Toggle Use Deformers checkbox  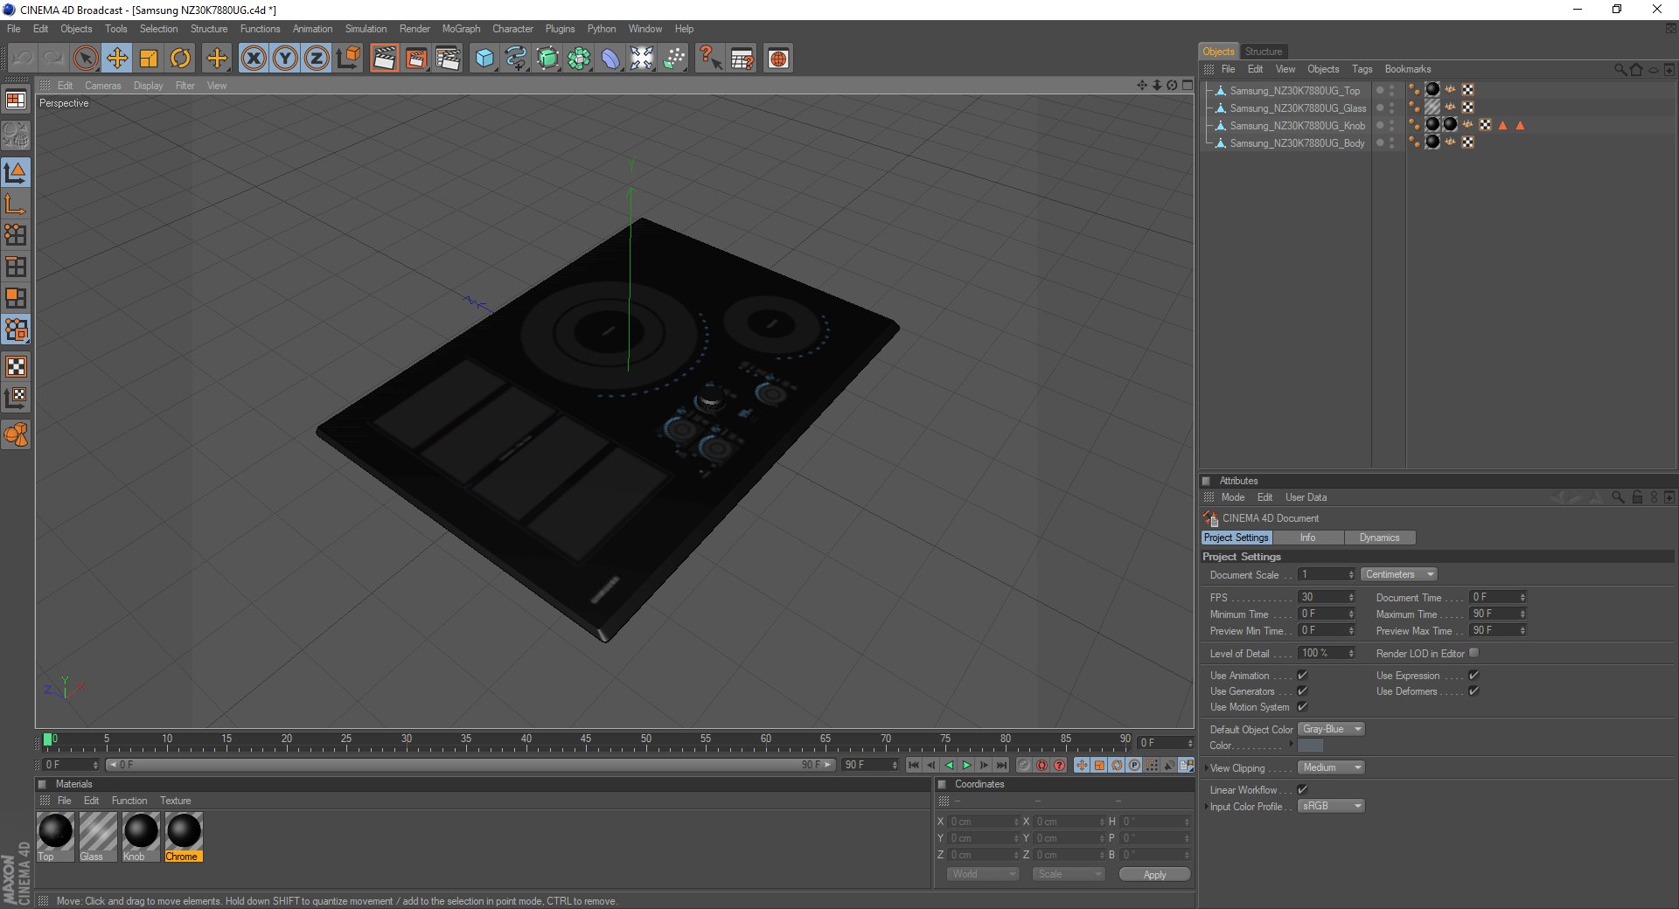click(1473, 690)
